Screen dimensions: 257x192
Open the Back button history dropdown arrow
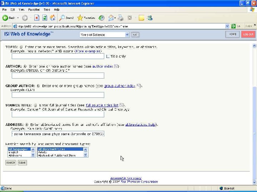[18, 18]
